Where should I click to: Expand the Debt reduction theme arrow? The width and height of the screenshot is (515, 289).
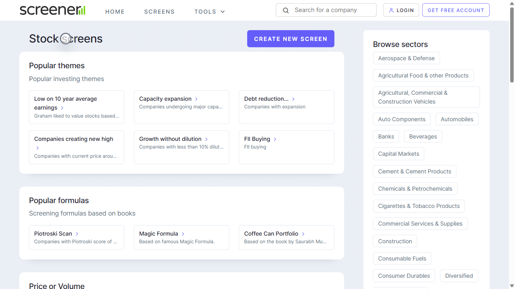[x=293, y=99]
